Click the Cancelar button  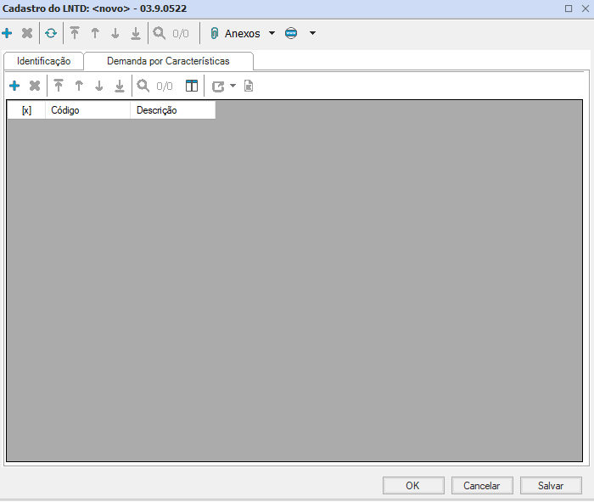(482, 486)
